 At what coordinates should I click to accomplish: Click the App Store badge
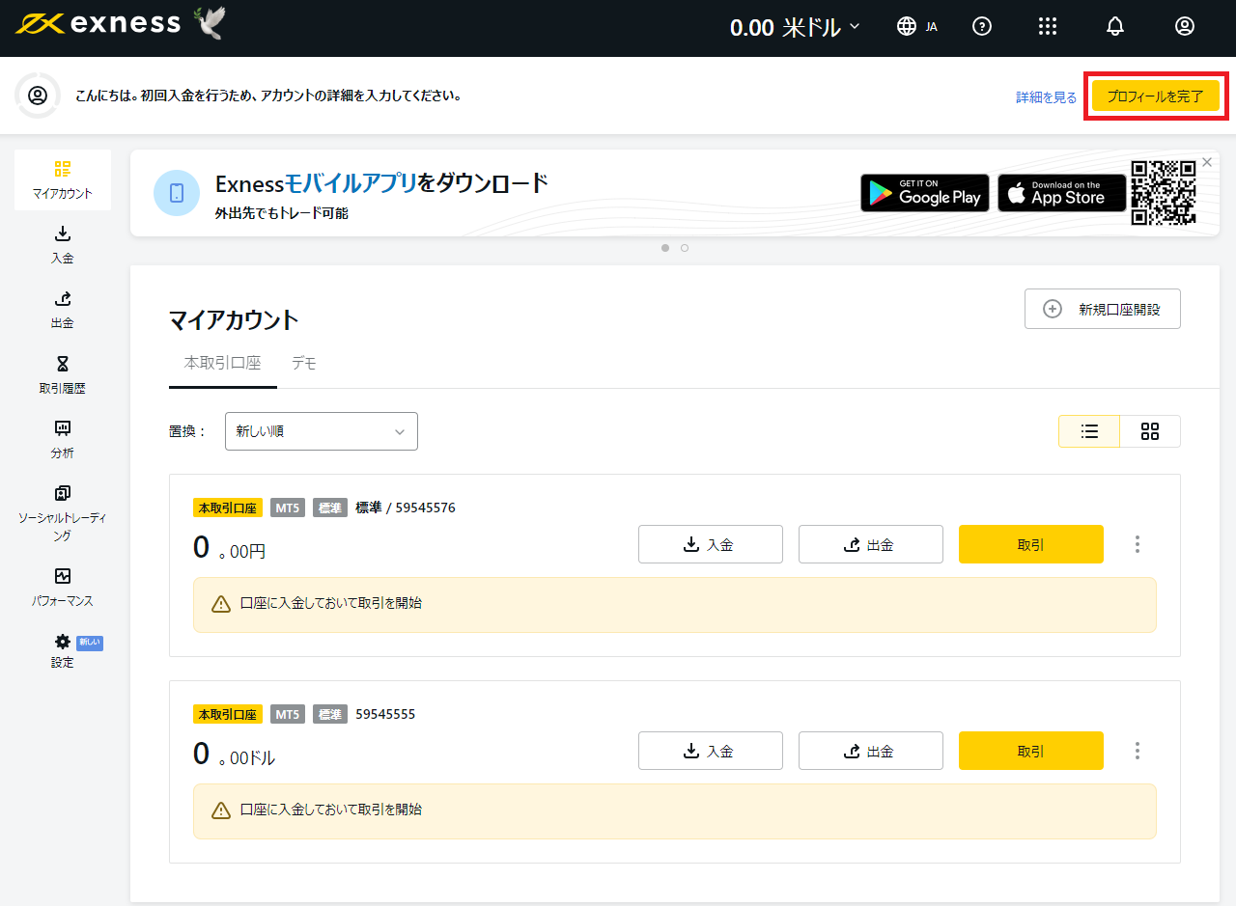tap(1062, 193)
